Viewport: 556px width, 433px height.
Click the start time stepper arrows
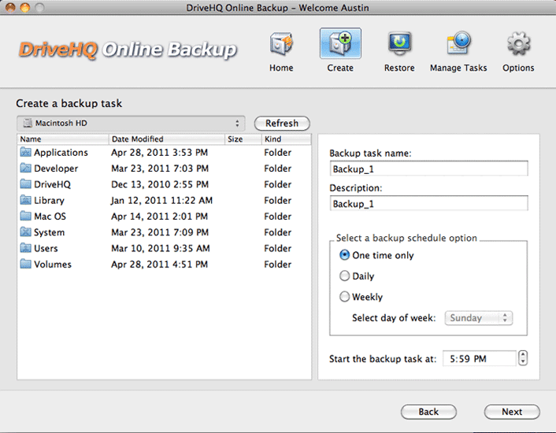[x=523, y=358]
